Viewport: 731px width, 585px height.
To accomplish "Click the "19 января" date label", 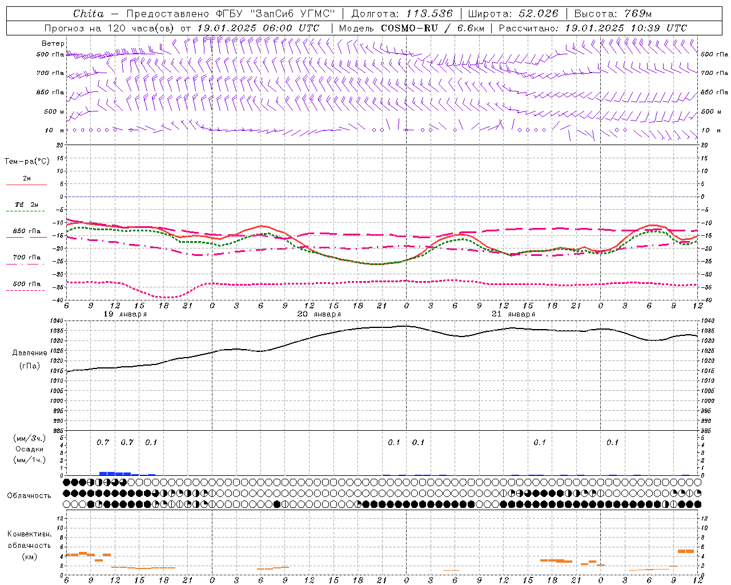I will (x=125, y=314).
